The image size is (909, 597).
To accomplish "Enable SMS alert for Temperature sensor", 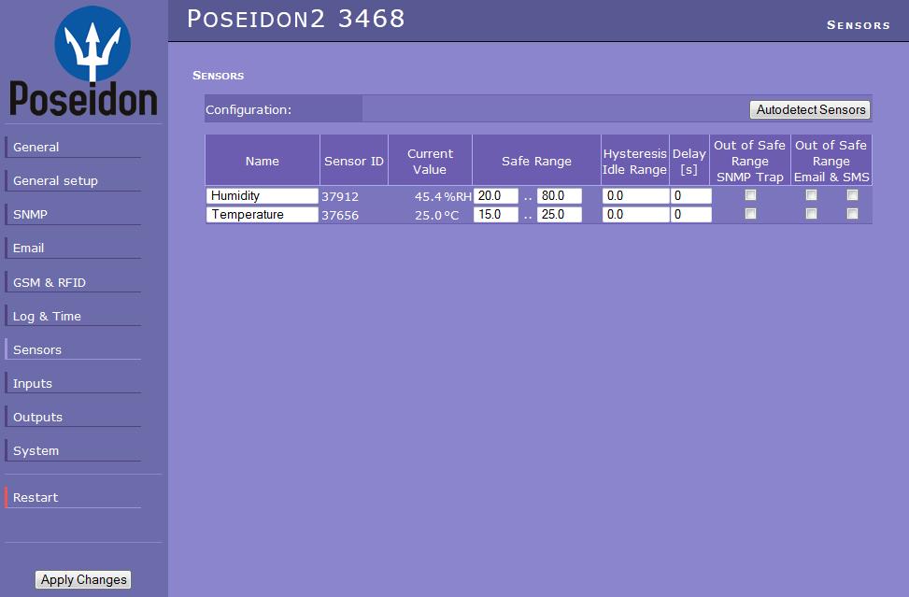I will tap(852, 214).
